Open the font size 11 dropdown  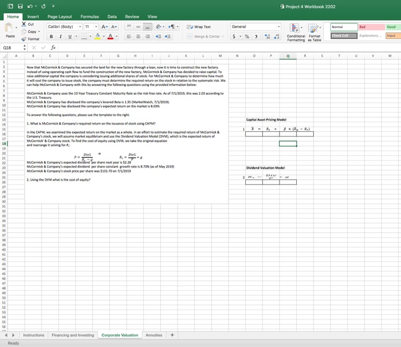pos(96,26)
